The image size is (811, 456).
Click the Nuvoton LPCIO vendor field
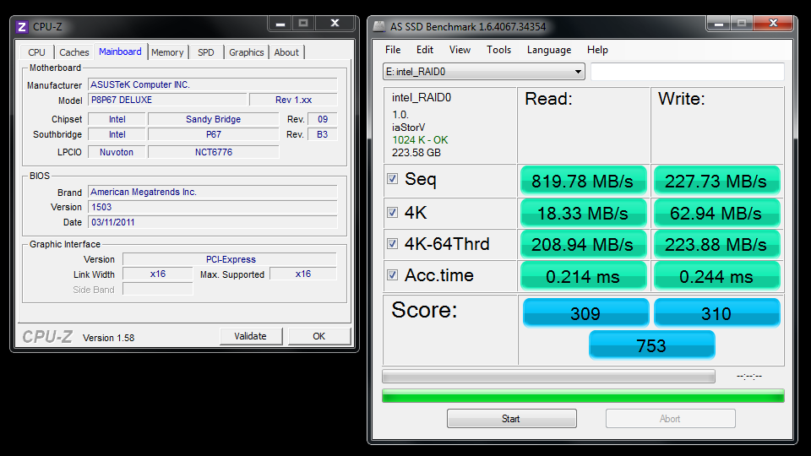117,152
